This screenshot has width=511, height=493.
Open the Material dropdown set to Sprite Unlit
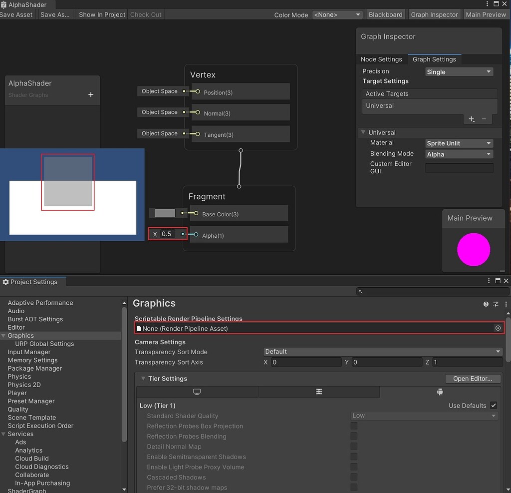458,143
